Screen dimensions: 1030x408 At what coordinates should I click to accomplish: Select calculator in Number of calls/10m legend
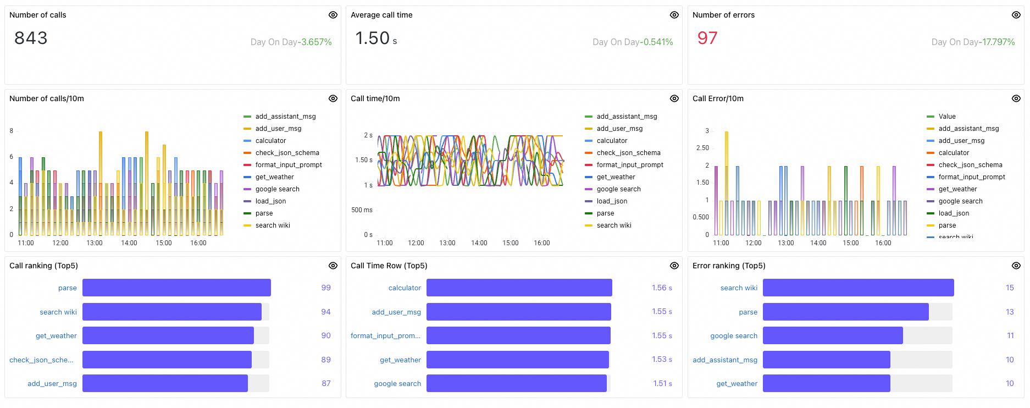[271, 141]
